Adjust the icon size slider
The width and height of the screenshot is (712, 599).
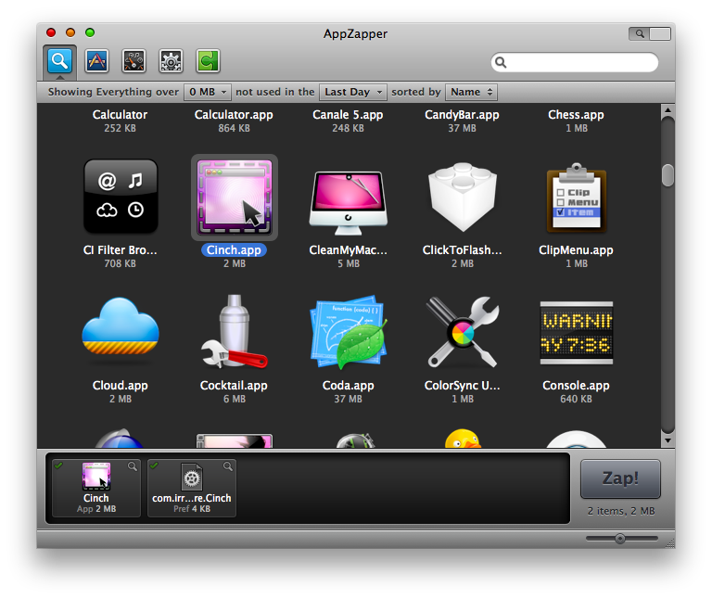coord(620,539)
